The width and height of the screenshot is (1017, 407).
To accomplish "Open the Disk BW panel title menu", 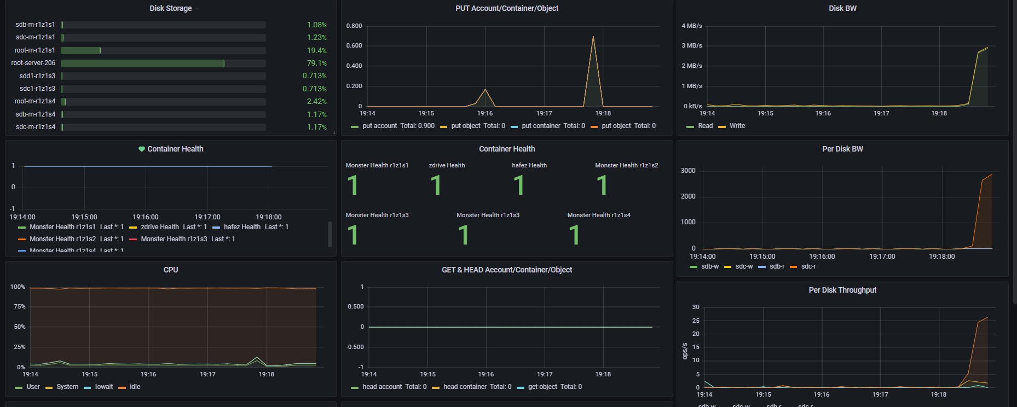I will tap(842, 8).
